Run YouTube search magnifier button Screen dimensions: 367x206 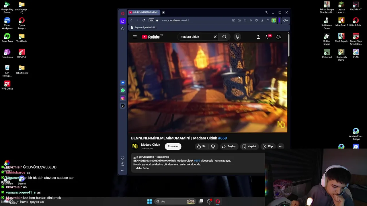click(x=224, y=37)
